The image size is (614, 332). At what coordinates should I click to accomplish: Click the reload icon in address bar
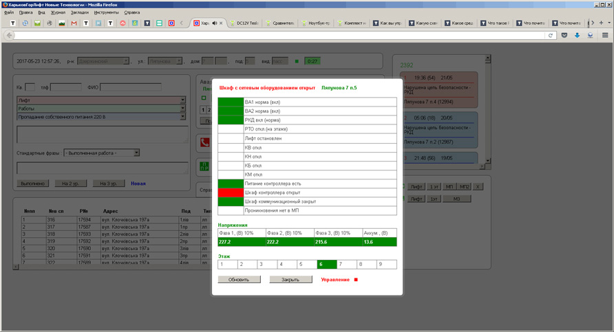click(551, 35)
